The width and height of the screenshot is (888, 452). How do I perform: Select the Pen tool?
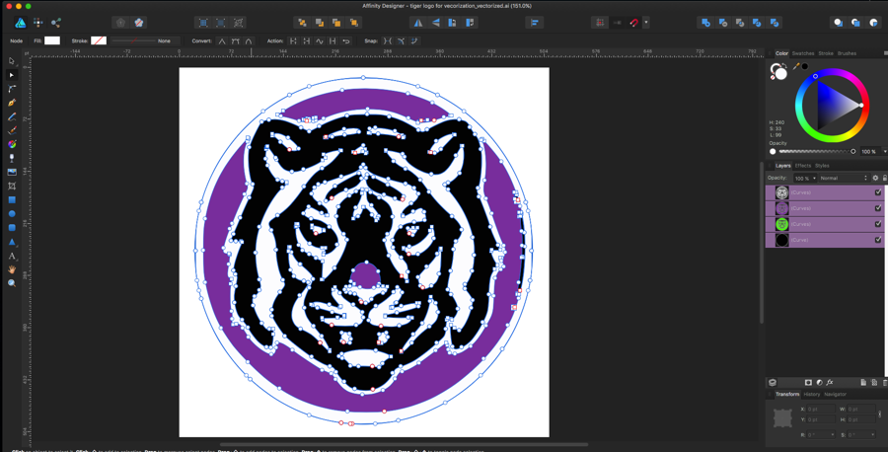[12, 103]
